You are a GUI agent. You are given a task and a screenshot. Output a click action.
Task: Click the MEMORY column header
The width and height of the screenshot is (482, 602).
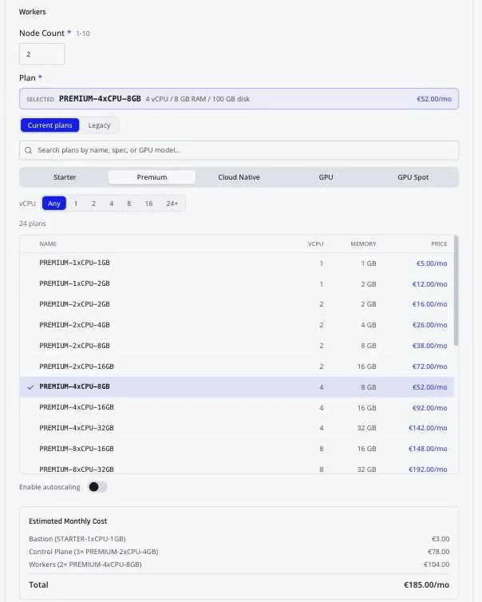[363, 244]
